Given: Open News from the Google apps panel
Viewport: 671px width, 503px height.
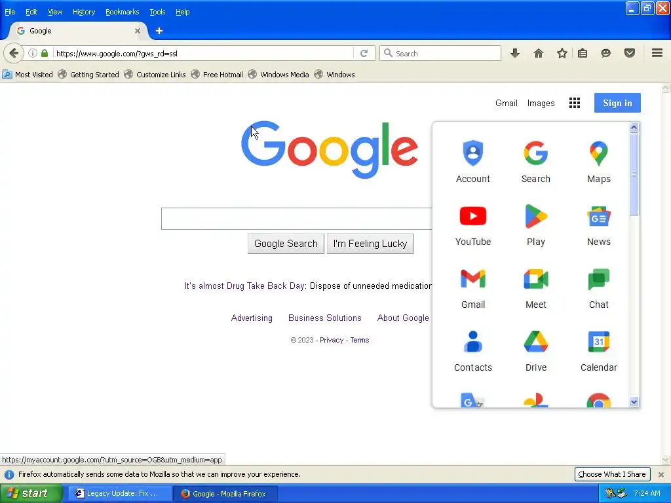Looking at the screenshot, I should click(x=599, y=225).
